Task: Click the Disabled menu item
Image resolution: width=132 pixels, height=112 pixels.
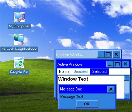Action: (80, 72)
